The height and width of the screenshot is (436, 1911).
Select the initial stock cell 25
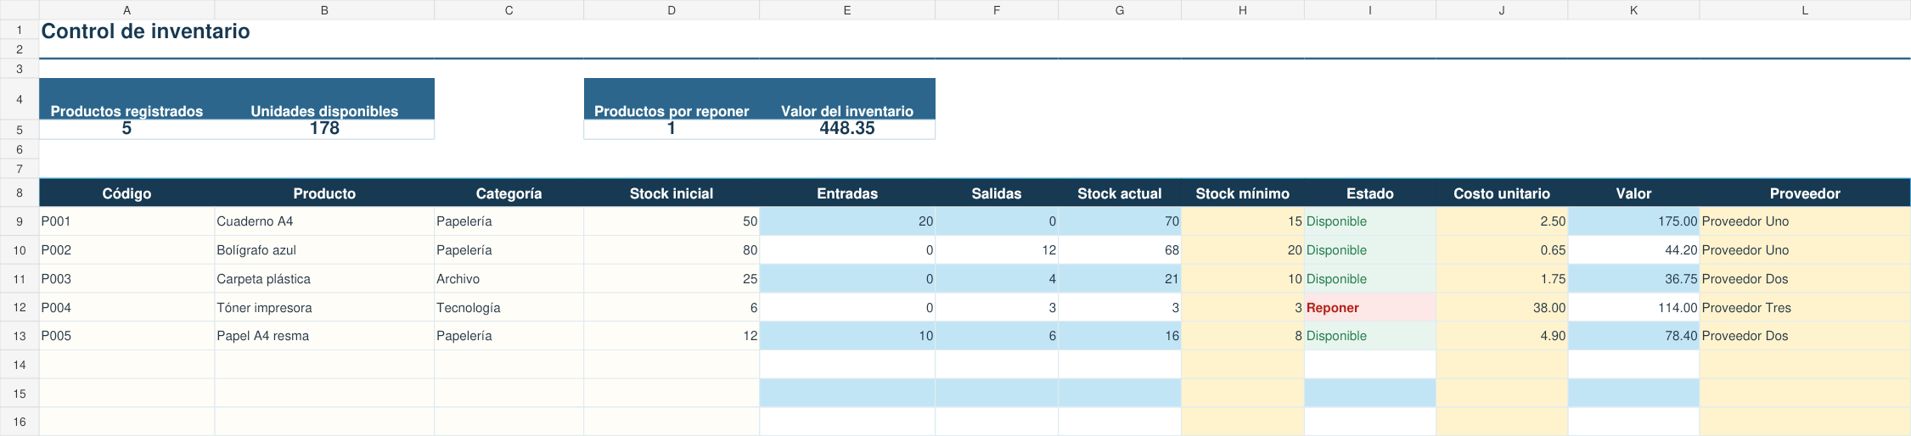[x=672, y=279]
